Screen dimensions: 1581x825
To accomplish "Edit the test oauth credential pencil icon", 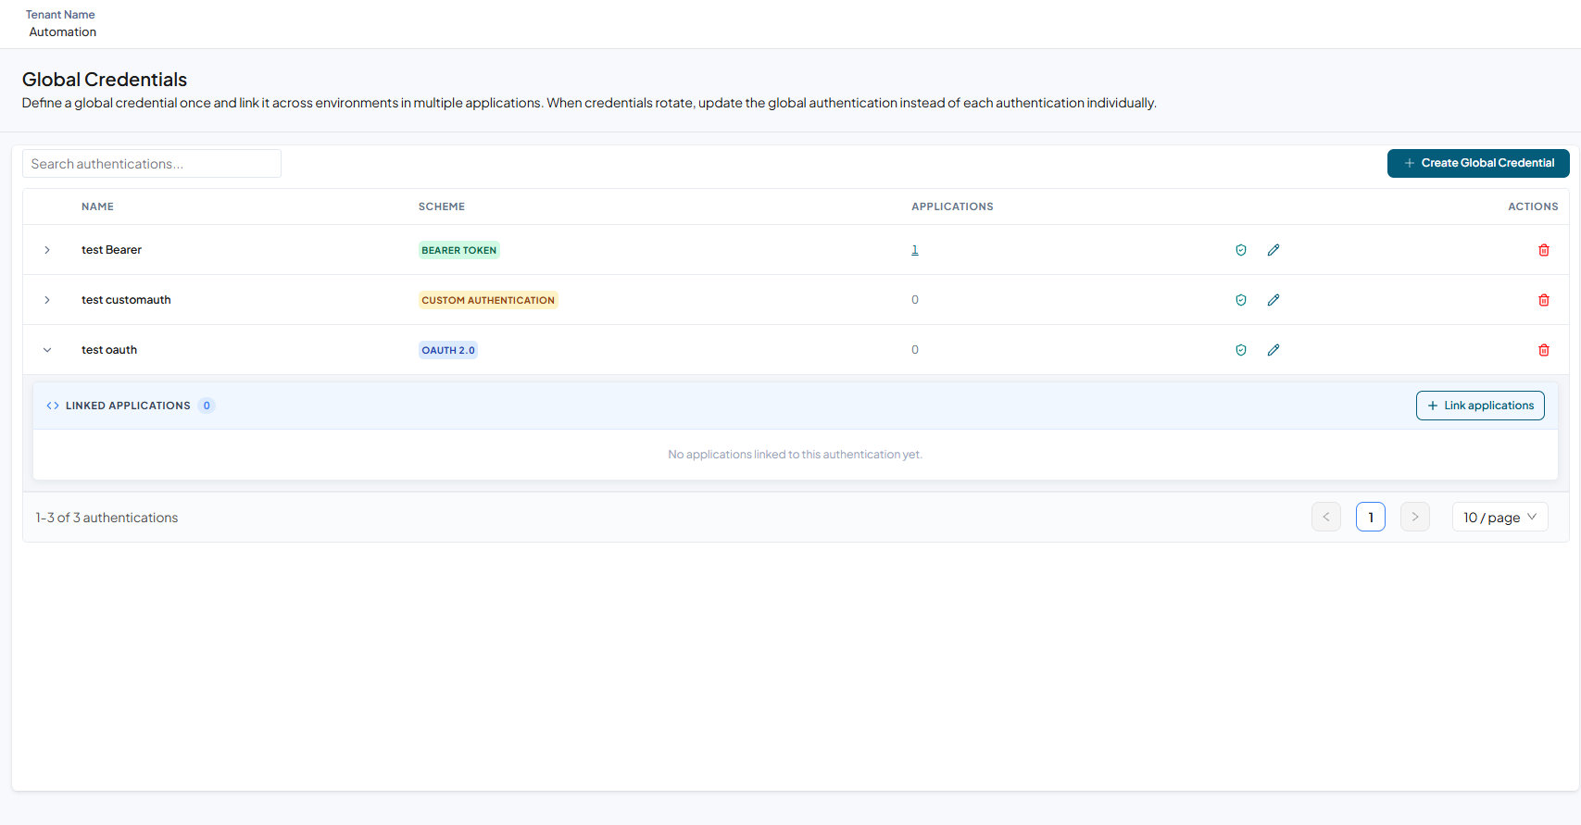I will coord(1274,350).
